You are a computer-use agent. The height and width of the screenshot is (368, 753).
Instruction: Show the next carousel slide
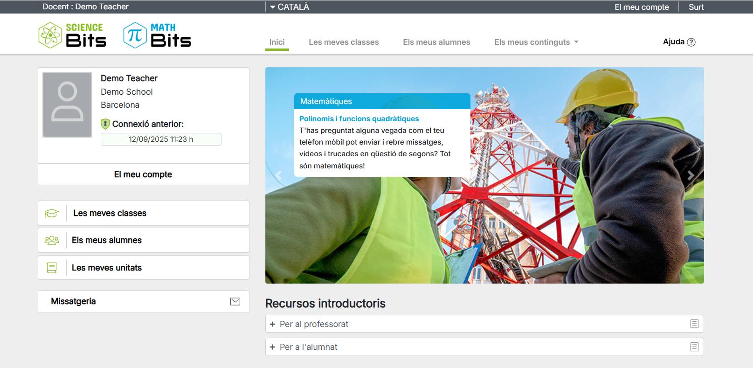click(x=691, y=175)
